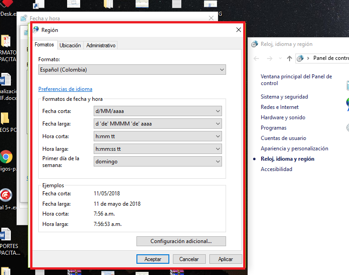Switch to the Administrativo tab

coord(101,45)
